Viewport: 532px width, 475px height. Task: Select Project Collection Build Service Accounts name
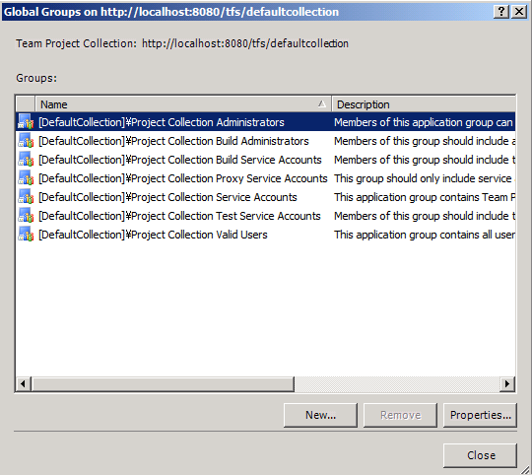click(x=180, y=160)
